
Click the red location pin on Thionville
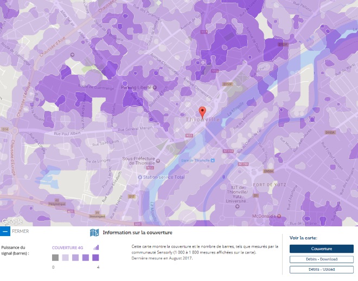(202, 113)
